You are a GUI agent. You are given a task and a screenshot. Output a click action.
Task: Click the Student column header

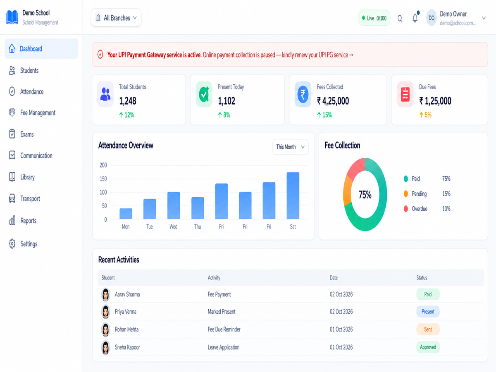108,278
